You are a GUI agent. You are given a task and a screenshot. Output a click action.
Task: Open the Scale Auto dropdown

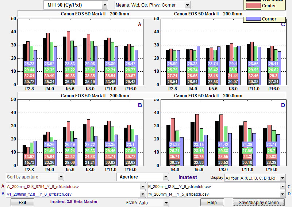[154, 203]
